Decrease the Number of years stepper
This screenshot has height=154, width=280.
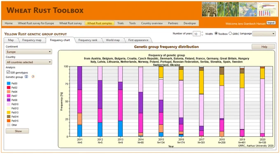coord(202,35)
